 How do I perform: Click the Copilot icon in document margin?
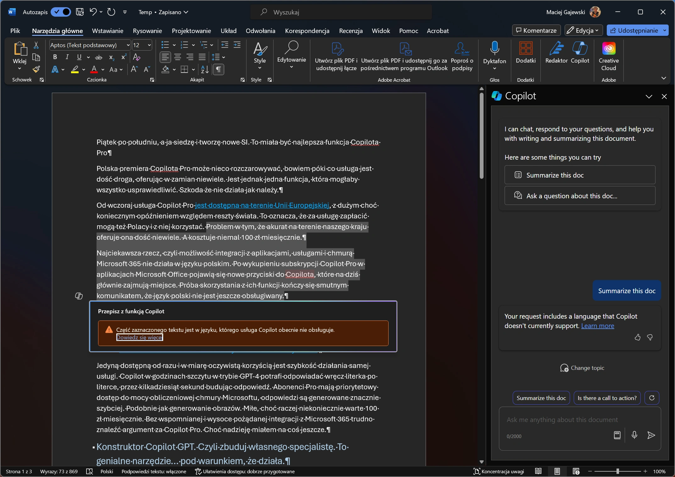coord(79,296)
